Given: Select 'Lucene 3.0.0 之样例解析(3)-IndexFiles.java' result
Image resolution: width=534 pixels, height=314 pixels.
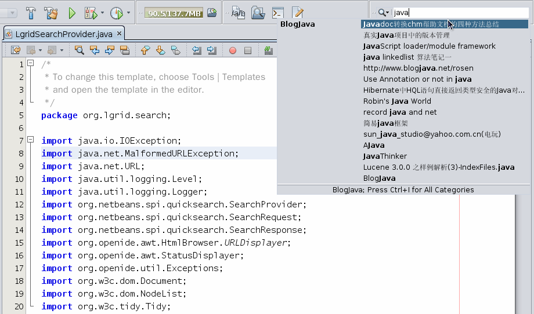Looking at the screenshot, I should (x=445, y=167).
